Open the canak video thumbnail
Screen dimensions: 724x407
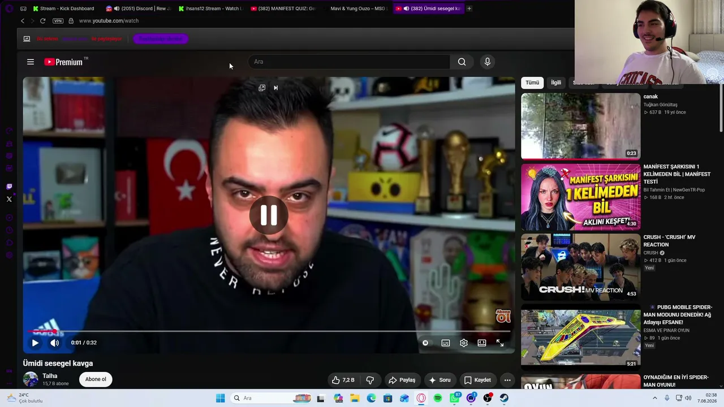click(x=580, y=126)
